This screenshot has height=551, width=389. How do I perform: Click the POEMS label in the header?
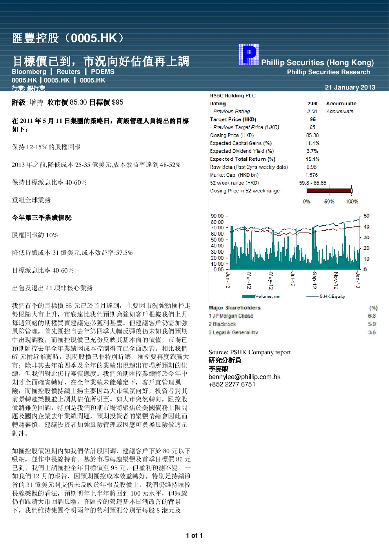[x=103, y=71]
